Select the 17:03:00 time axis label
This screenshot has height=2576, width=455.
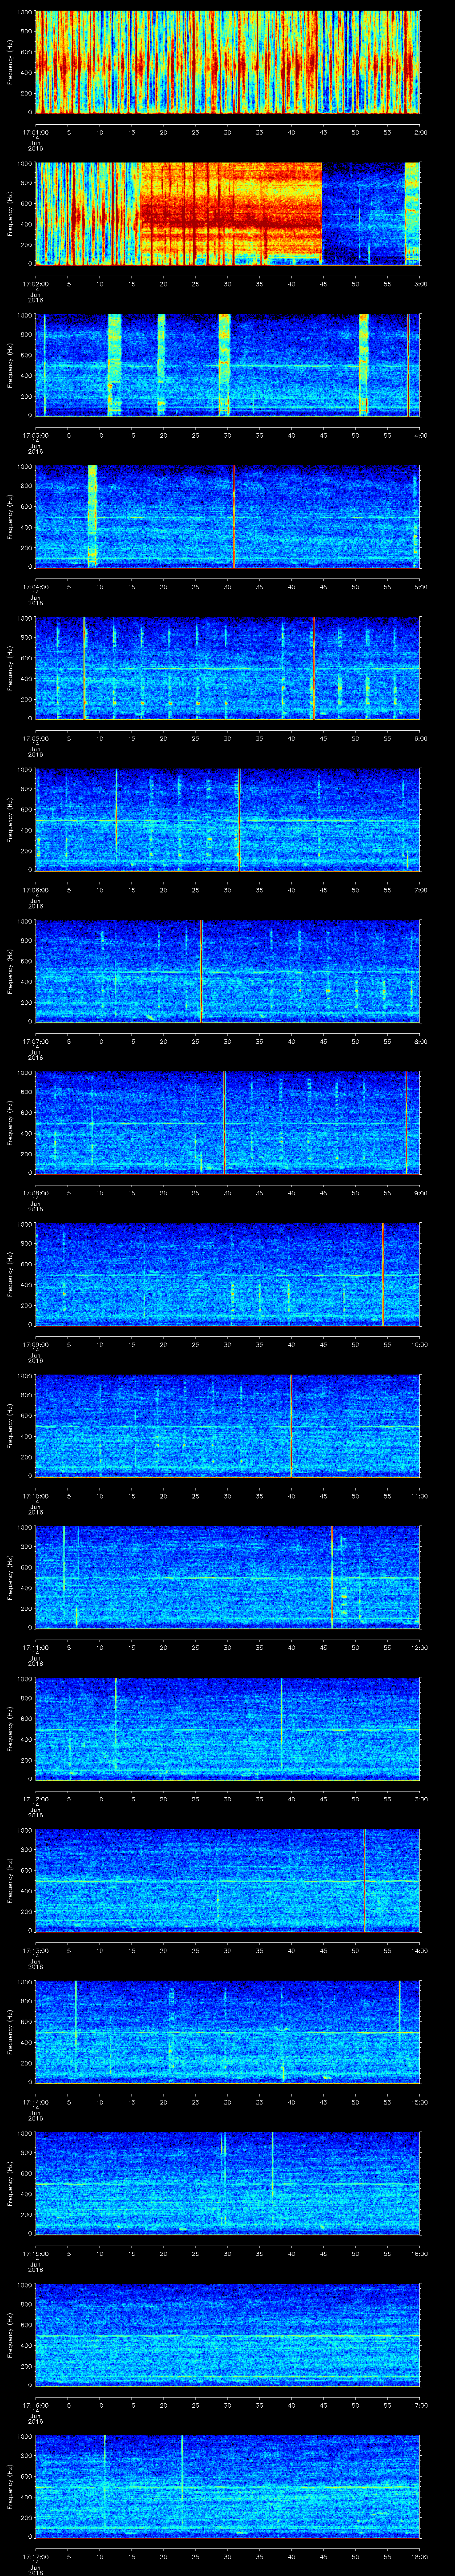click(36, 435)
